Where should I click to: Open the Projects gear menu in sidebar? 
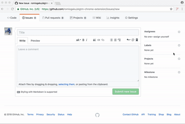pyautogui.click(x=179, y=59)
